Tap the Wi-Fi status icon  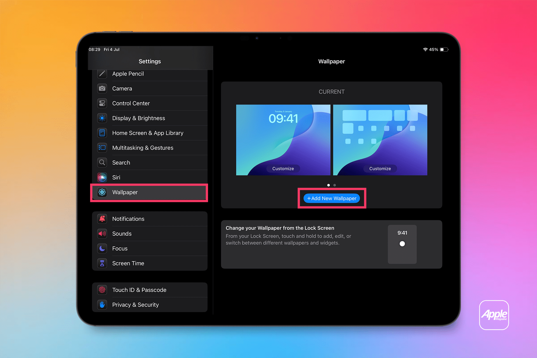tap(425, 50)
